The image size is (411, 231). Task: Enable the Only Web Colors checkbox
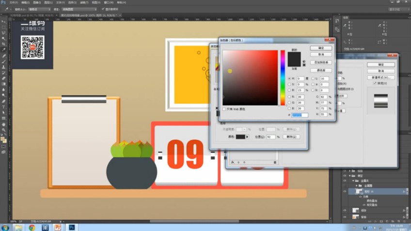click(x=224, y=109)
